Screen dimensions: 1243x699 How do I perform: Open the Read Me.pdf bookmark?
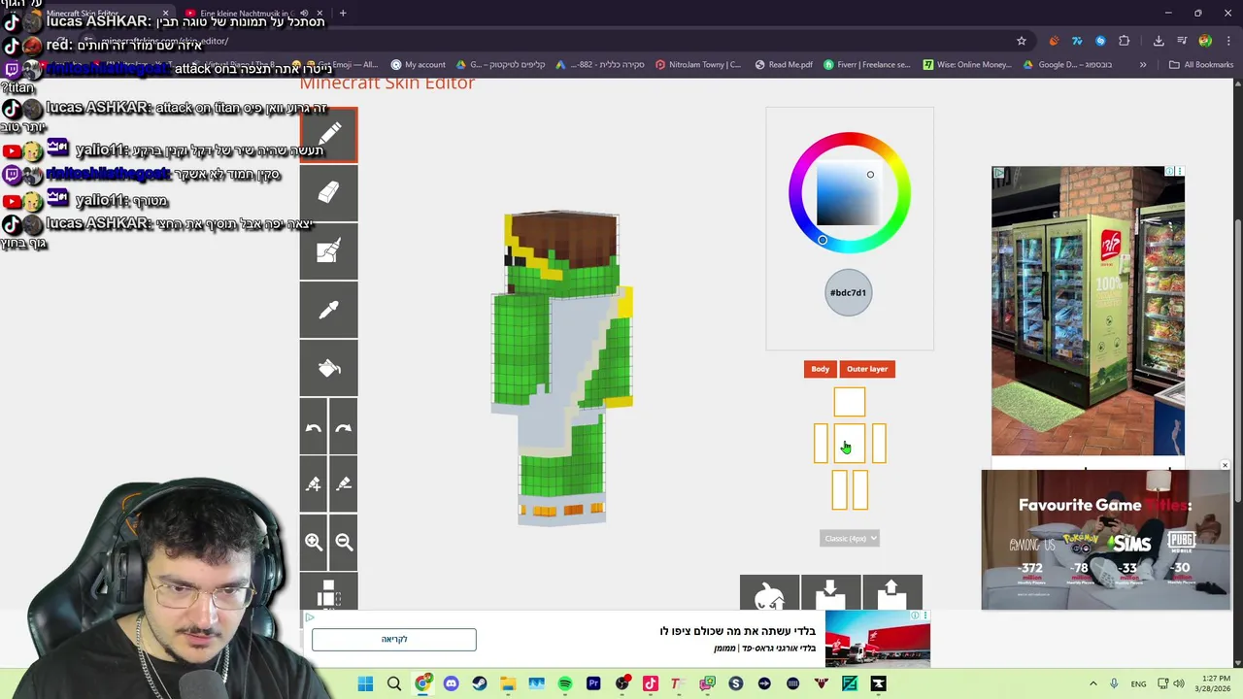783,65
